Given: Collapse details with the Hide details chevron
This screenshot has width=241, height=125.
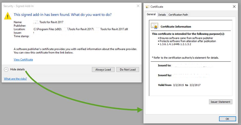Looking at the screenshot, I should pos(6,70).
